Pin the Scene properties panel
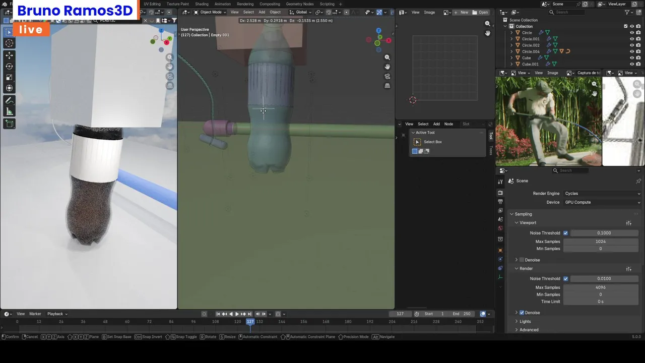 (x=638, y=181)
